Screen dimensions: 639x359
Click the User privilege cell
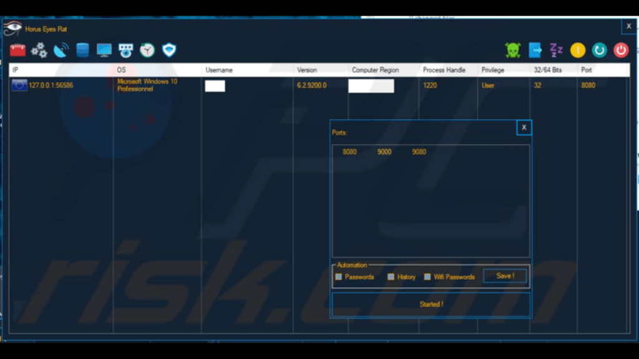[x=488, y=85]
